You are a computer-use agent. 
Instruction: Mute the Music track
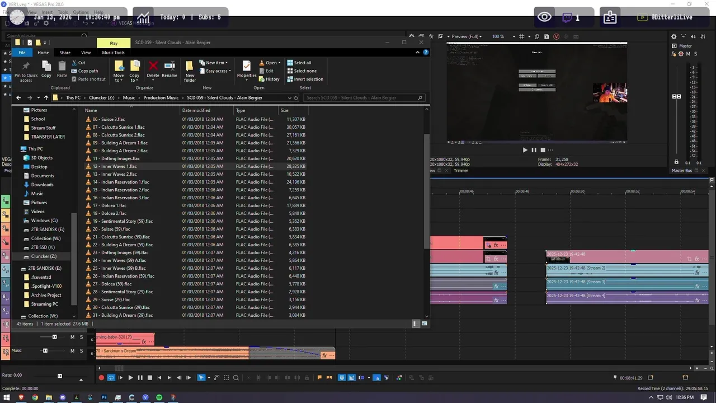[x=72, y=351]
